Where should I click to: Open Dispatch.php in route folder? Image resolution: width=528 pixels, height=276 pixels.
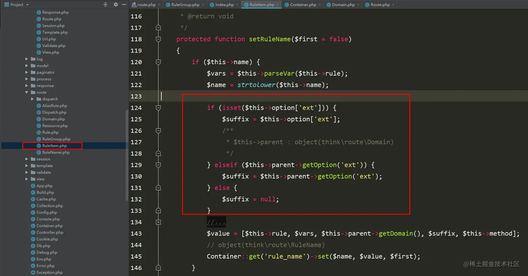[x=51, y=112]
